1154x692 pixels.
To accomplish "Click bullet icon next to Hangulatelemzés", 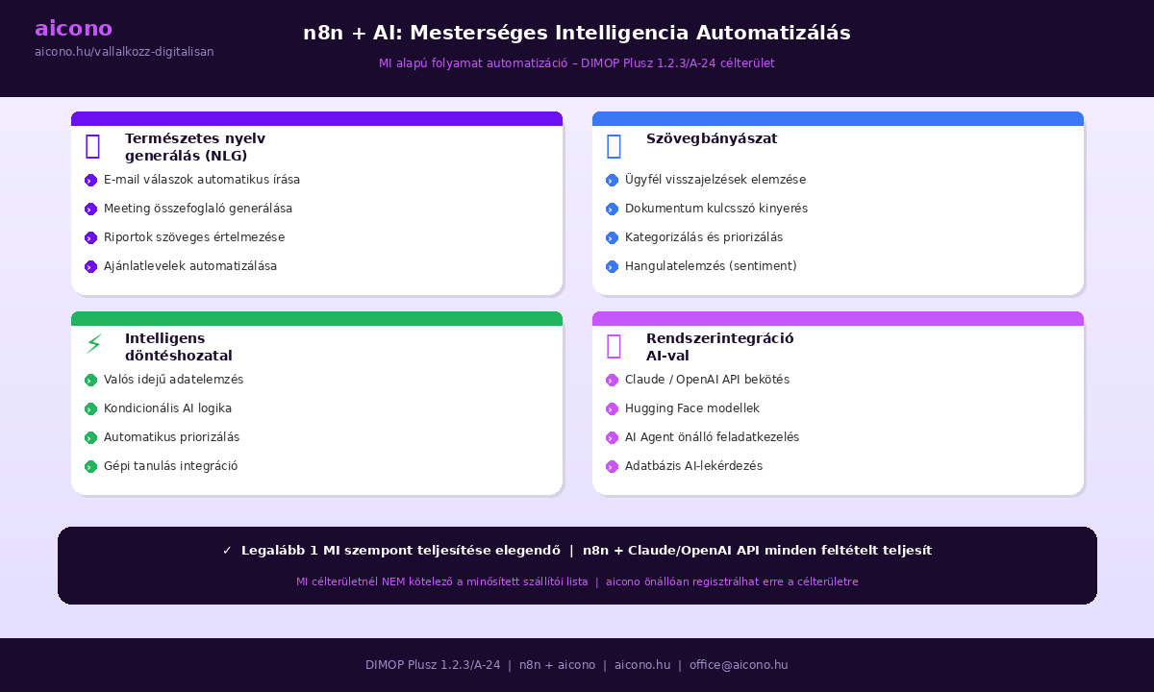I will point(612,266).
